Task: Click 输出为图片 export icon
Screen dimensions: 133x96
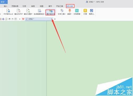Action: pyautogui.click(x=28, y=11)
